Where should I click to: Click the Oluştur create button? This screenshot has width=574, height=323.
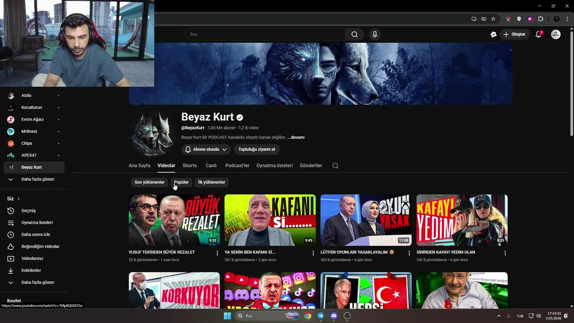coord(515,35)
